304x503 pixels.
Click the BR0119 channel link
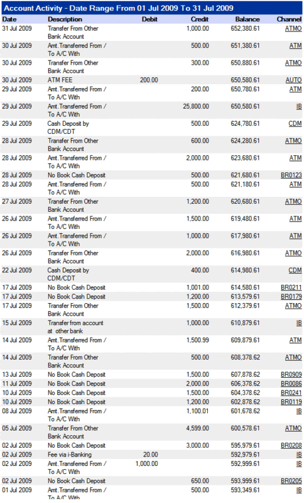point(291,402)
